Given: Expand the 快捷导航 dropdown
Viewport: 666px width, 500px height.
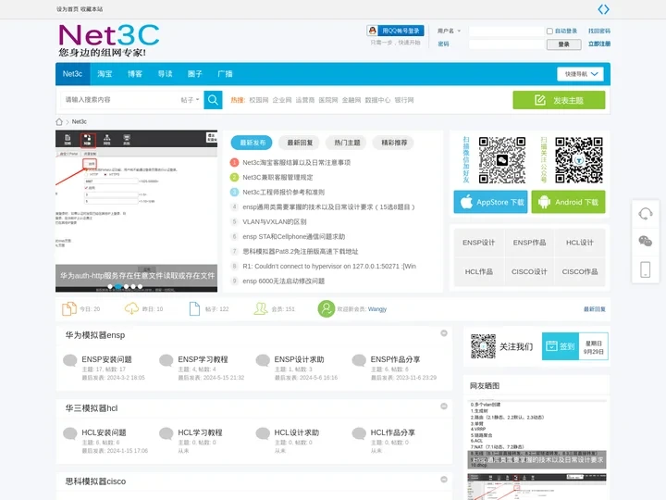Looking at the screenshot, I should pos(581,74).
